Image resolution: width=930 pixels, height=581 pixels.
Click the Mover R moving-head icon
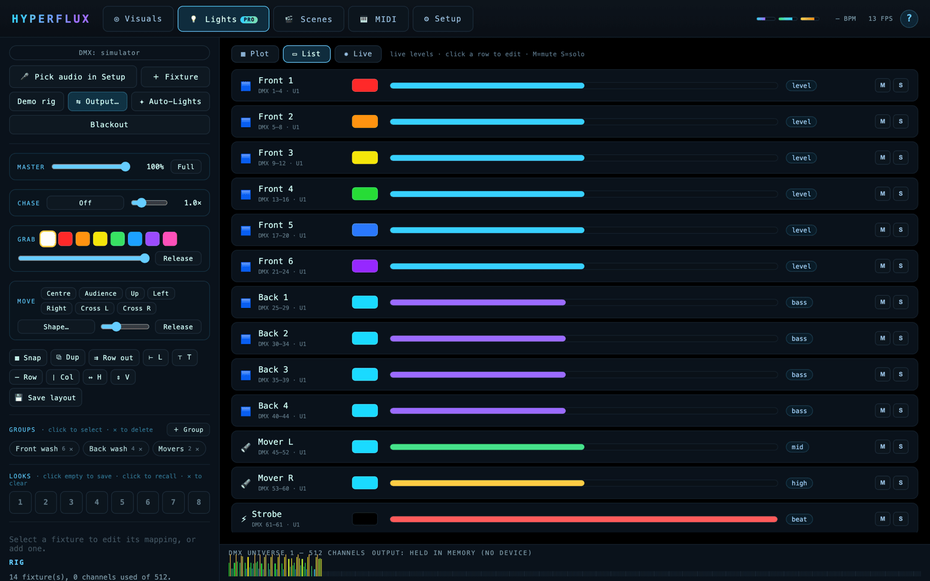246,483
